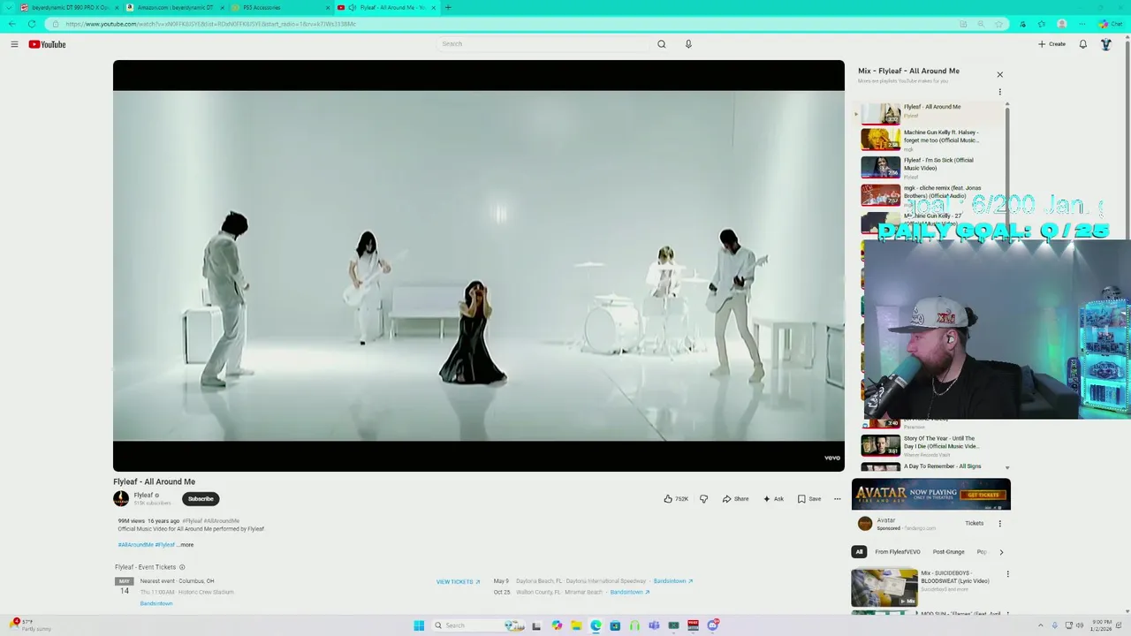Click the magnifier search button
This screenshot has width=1131, height=636.
pyautogui.click(x=661, y=44)
